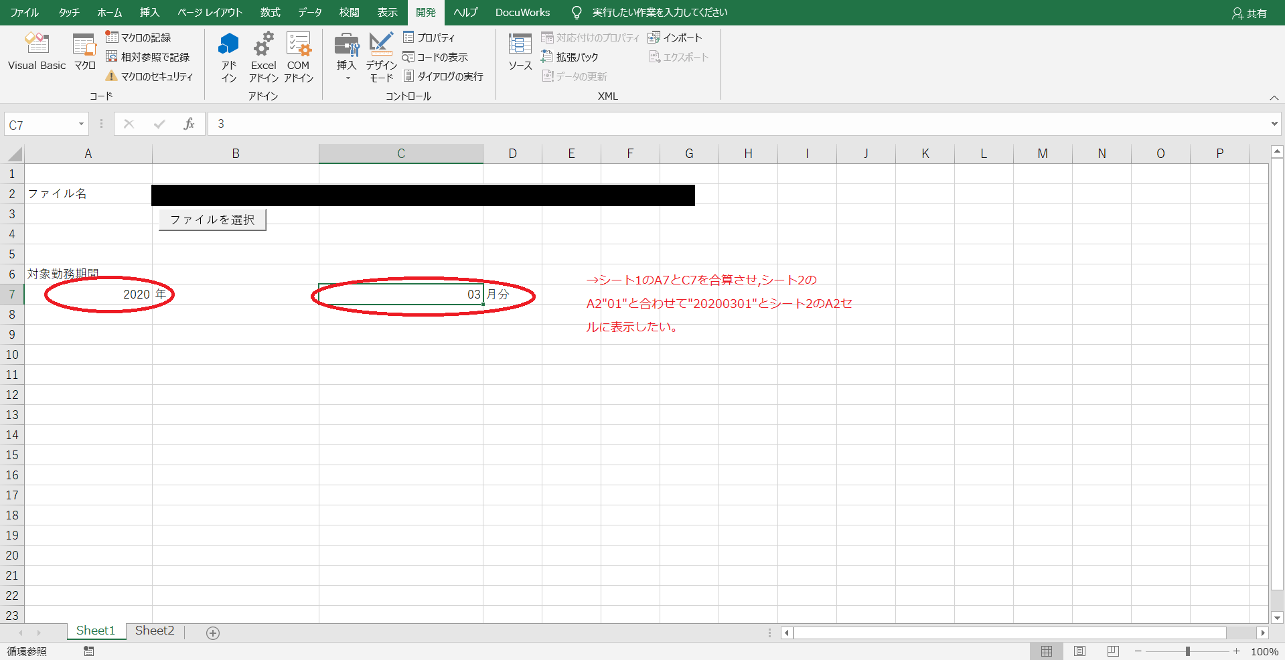Open マクロのセキュリティ settings
The height and width of the screenshot is (660, 1285).
pos(149,76)
